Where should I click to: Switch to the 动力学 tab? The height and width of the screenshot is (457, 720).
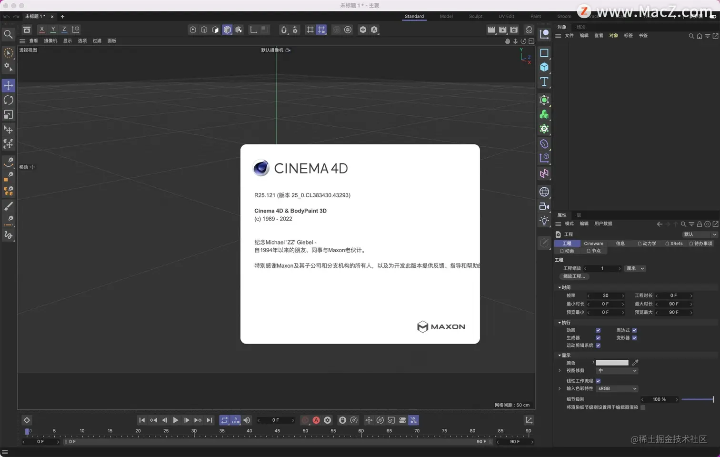point(647,244)
